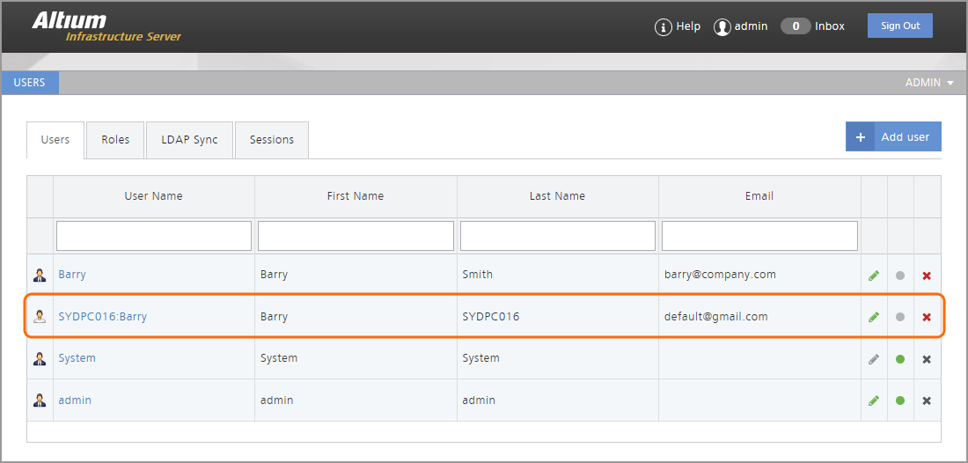
Task: Click the delete X in System row
Action: point(926,359)
